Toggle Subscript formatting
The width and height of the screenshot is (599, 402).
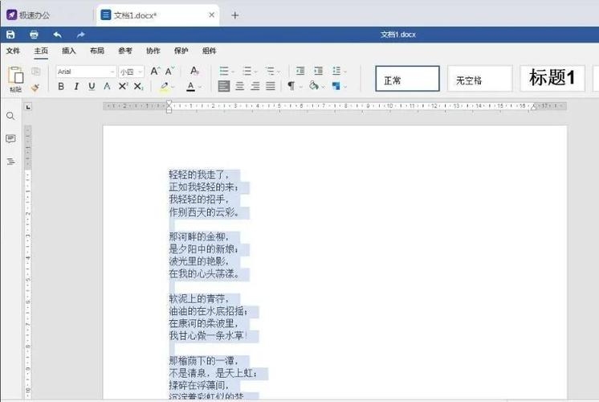tap(138, 87)
